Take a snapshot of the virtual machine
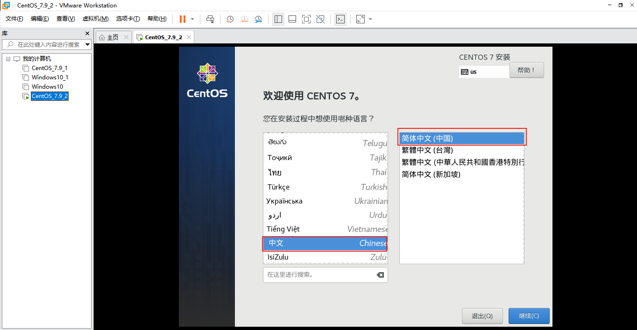The image size is (637, 330). click(229, 19)
